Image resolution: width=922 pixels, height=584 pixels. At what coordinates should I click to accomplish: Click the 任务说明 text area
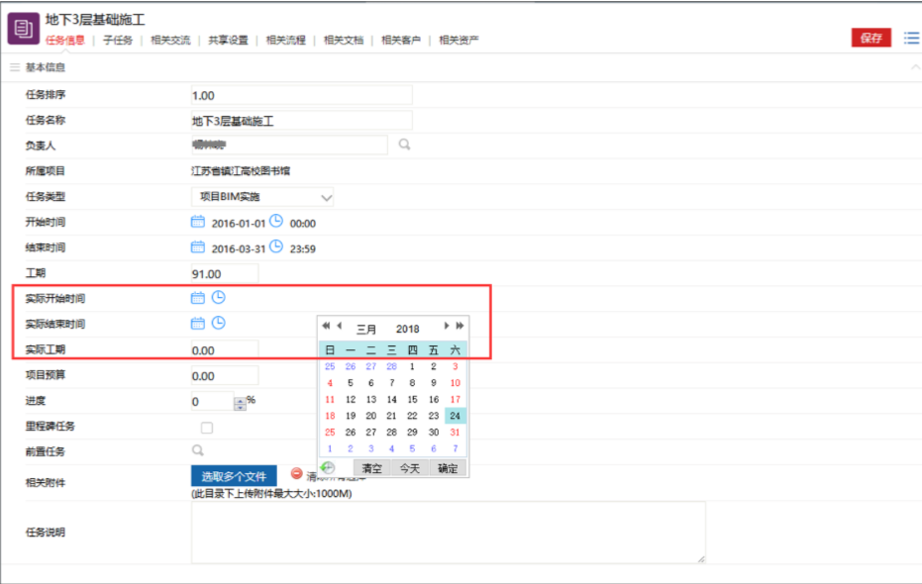448,533
